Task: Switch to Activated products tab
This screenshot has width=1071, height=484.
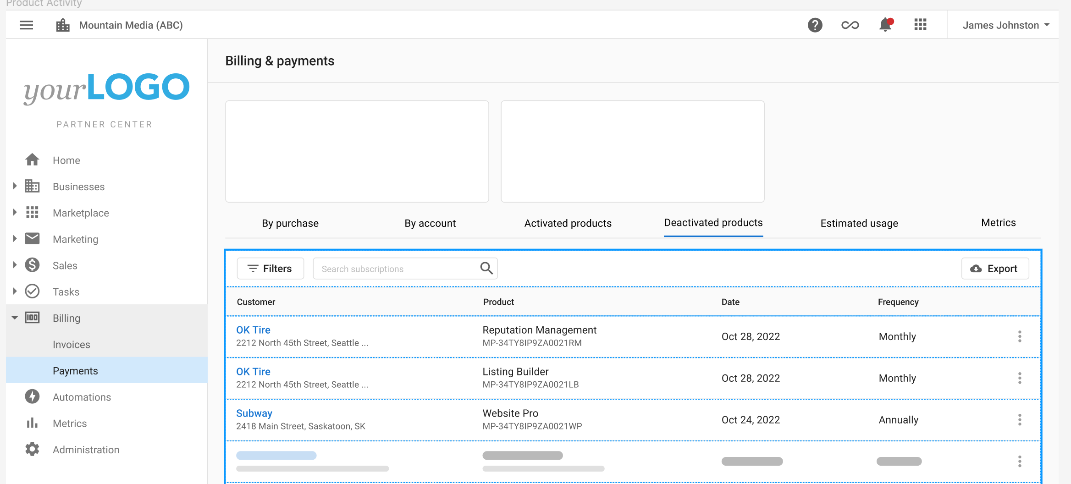Action: (568, 223)
